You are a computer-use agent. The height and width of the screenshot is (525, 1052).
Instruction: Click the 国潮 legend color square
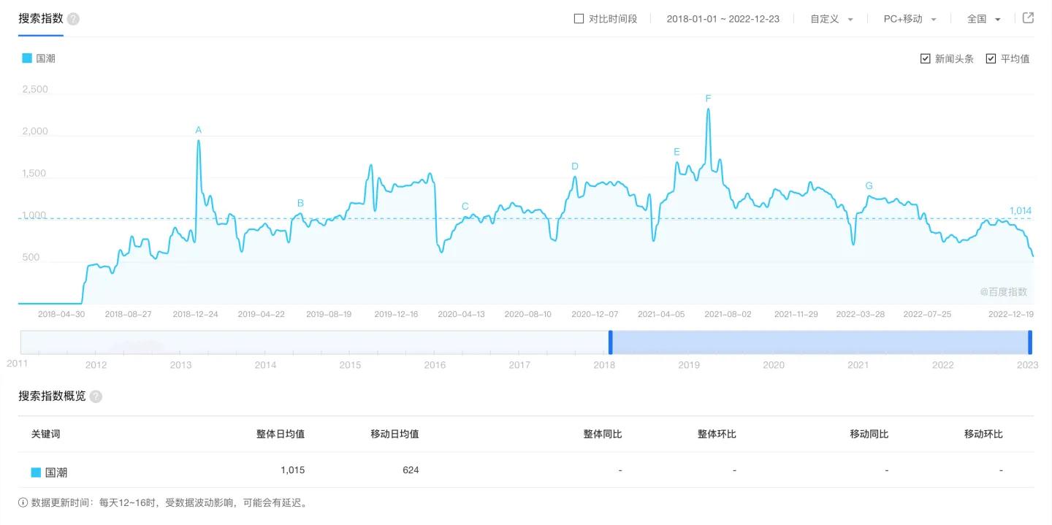26,58
